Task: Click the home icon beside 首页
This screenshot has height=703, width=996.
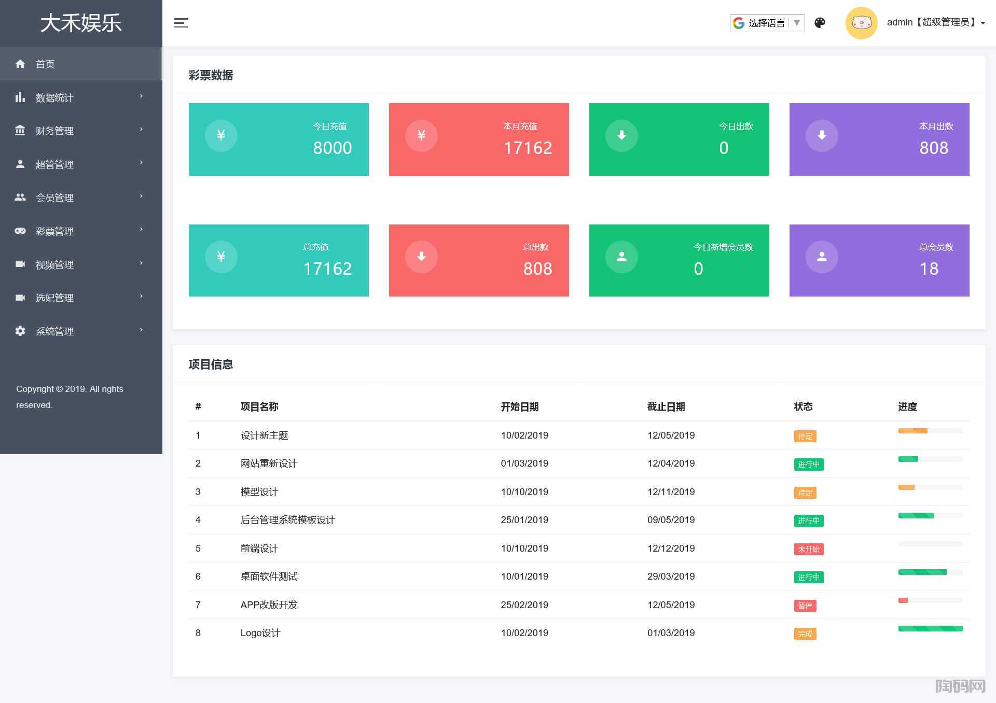Action: pyautogui.click(x=20, y=64)
